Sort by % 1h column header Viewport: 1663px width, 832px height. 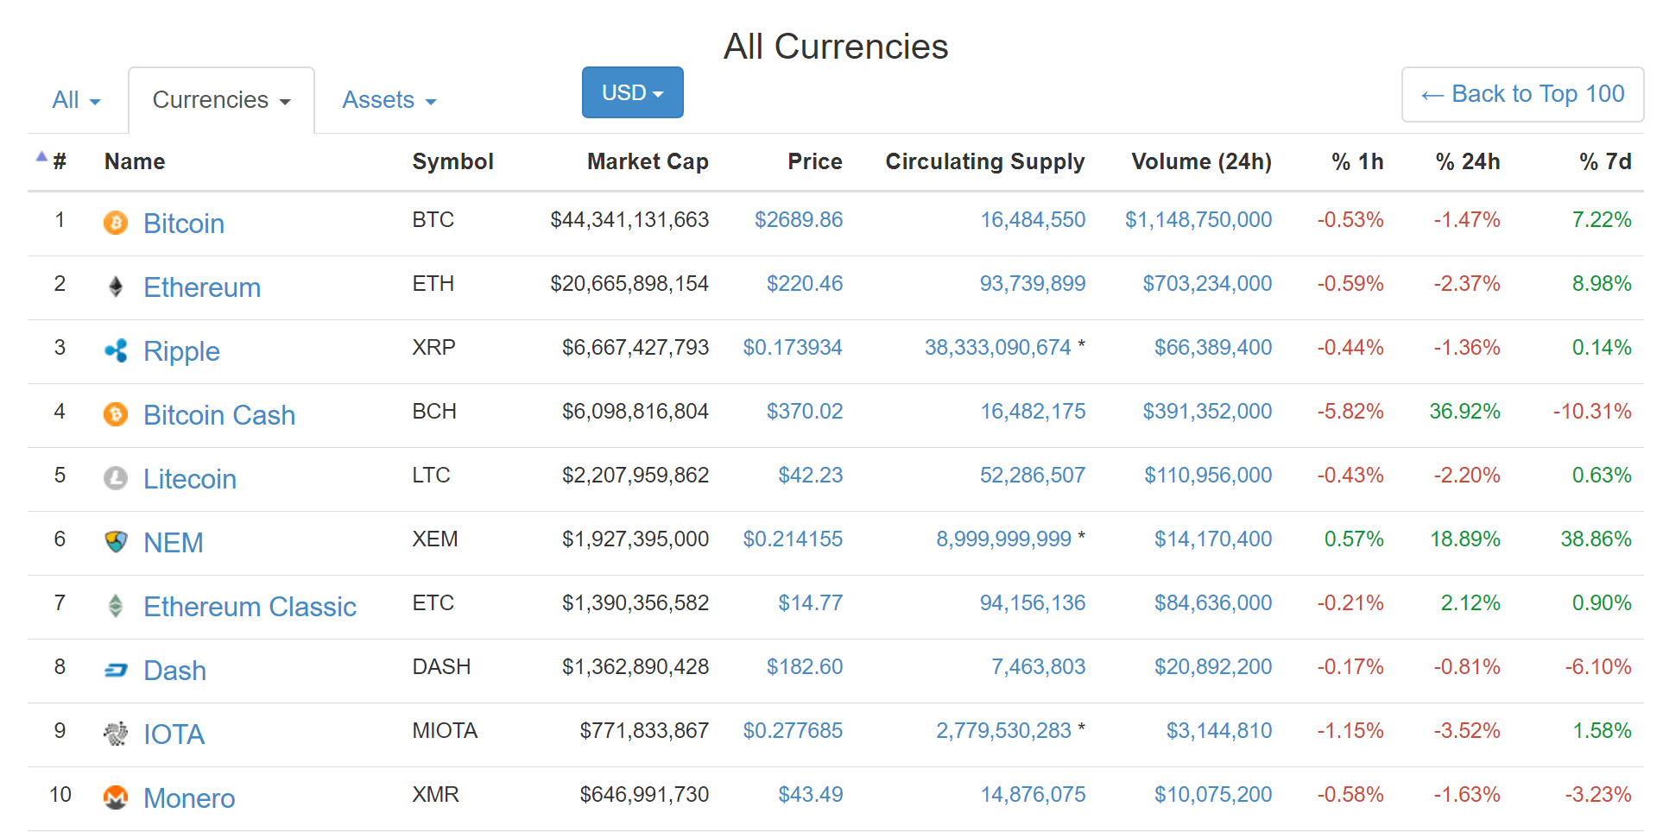[x=1357, y=161]
